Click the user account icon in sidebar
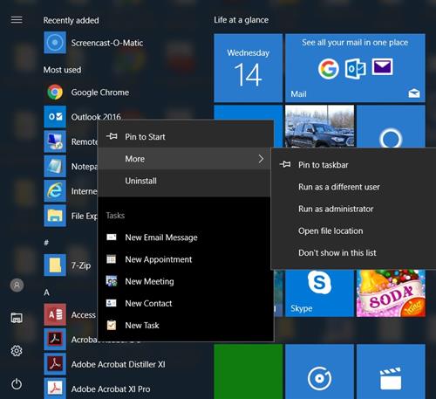 (x=17, y=285)
